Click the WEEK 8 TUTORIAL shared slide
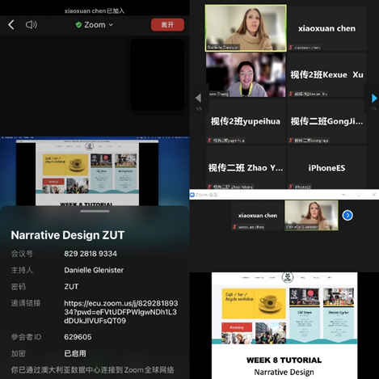This screenshot has width=379, height=379. pyautogui.click(x=284, y=326)
